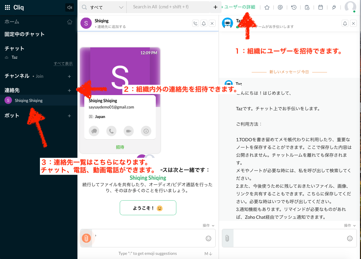This screenshot has height=259, width=361.
Task: Close the Taz chat window
Action: tap(353, 23)
